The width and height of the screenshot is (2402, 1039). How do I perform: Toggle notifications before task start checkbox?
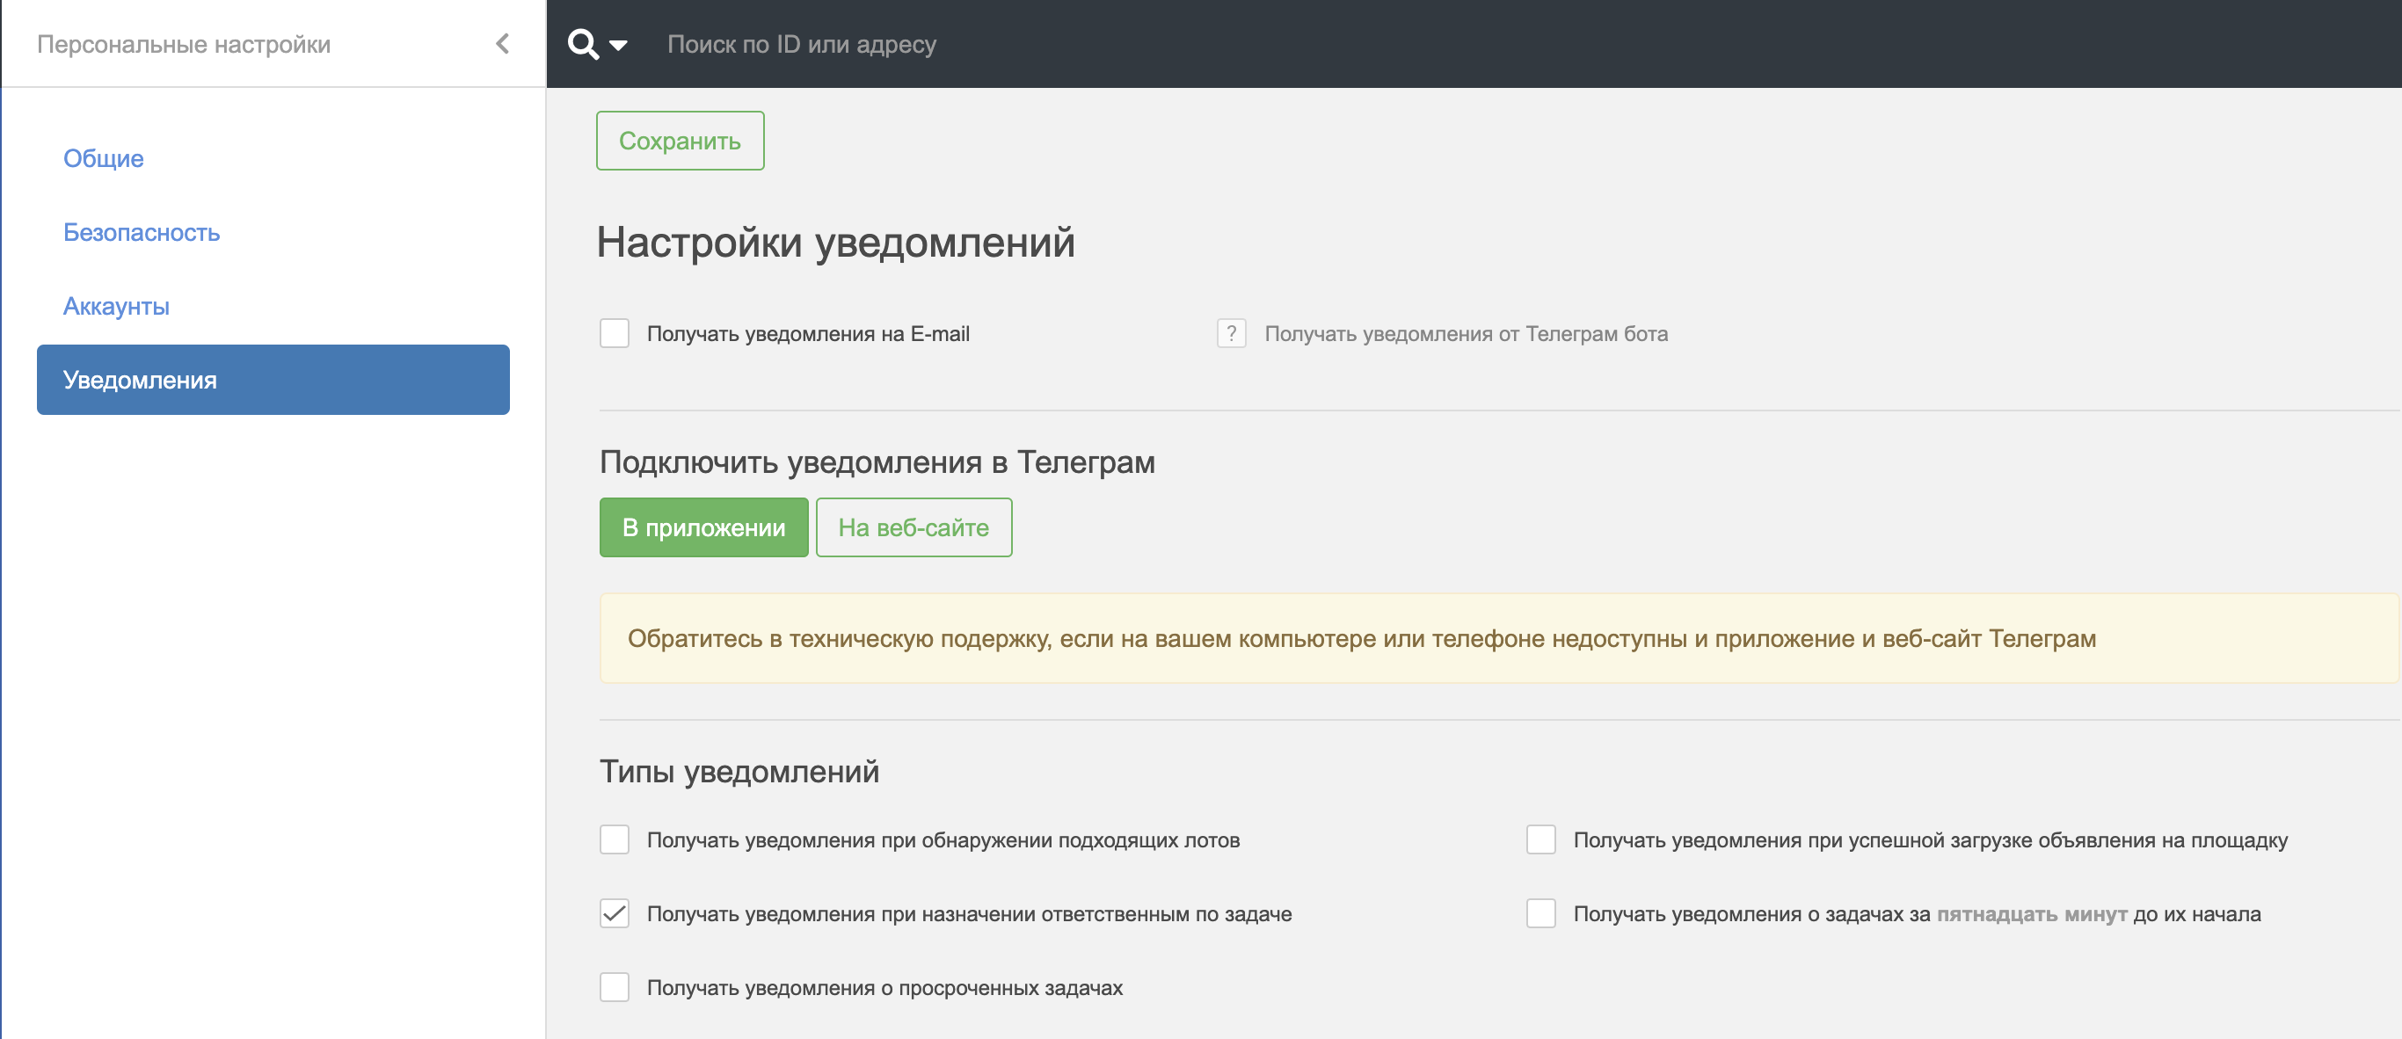(x=1541, y=913)
